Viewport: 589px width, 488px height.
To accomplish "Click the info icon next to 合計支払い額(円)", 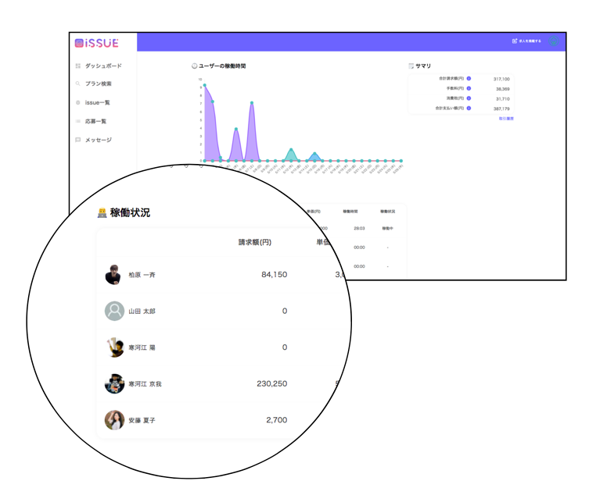I will pos(469,108).
